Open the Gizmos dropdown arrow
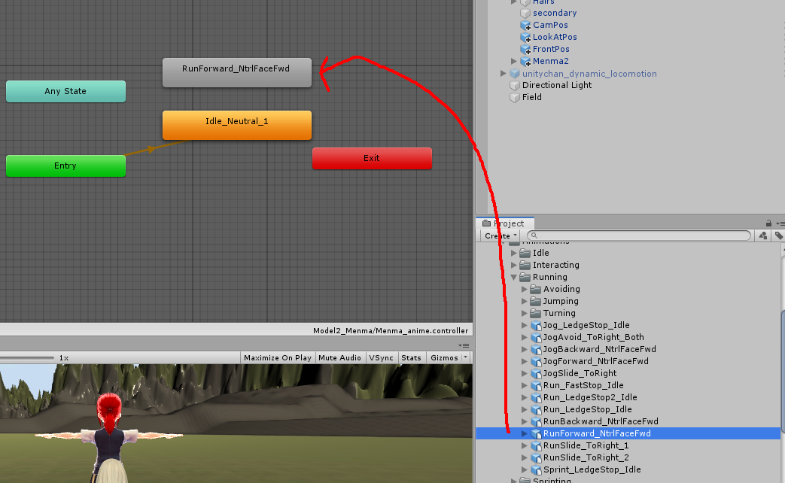Screen dimensions: 785x483 tap(466, 357)
